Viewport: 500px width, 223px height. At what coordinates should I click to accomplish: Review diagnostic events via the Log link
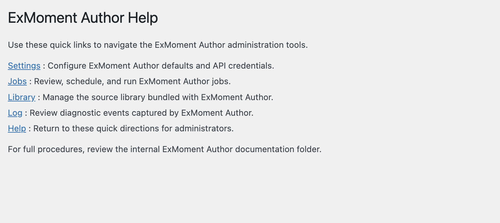(15, 113)
